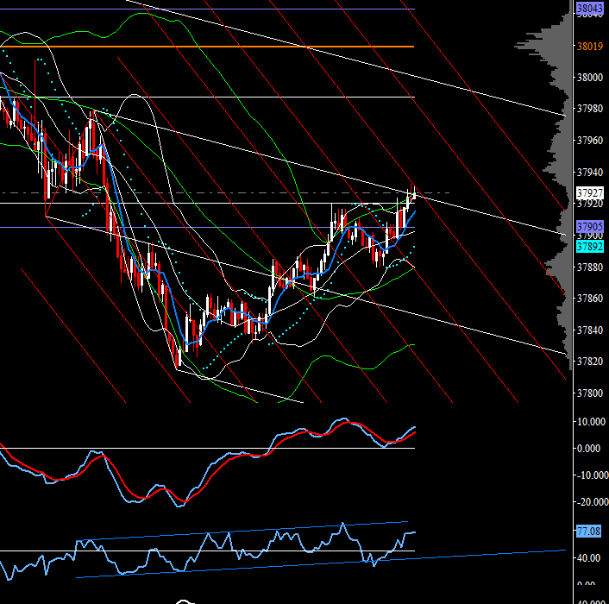Click the -20.000 oscillator scale value
Screen dimensions: 609x604
click(591, 502)
